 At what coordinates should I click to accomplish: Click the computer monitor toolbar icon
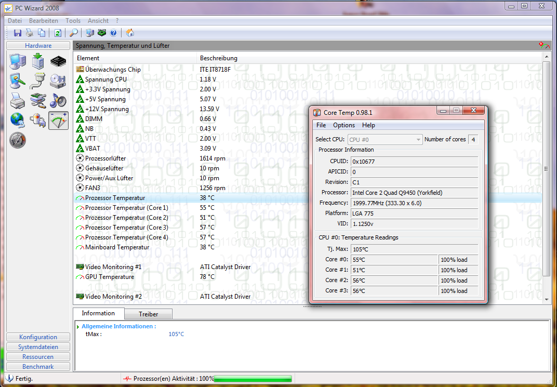coord(90,33)
